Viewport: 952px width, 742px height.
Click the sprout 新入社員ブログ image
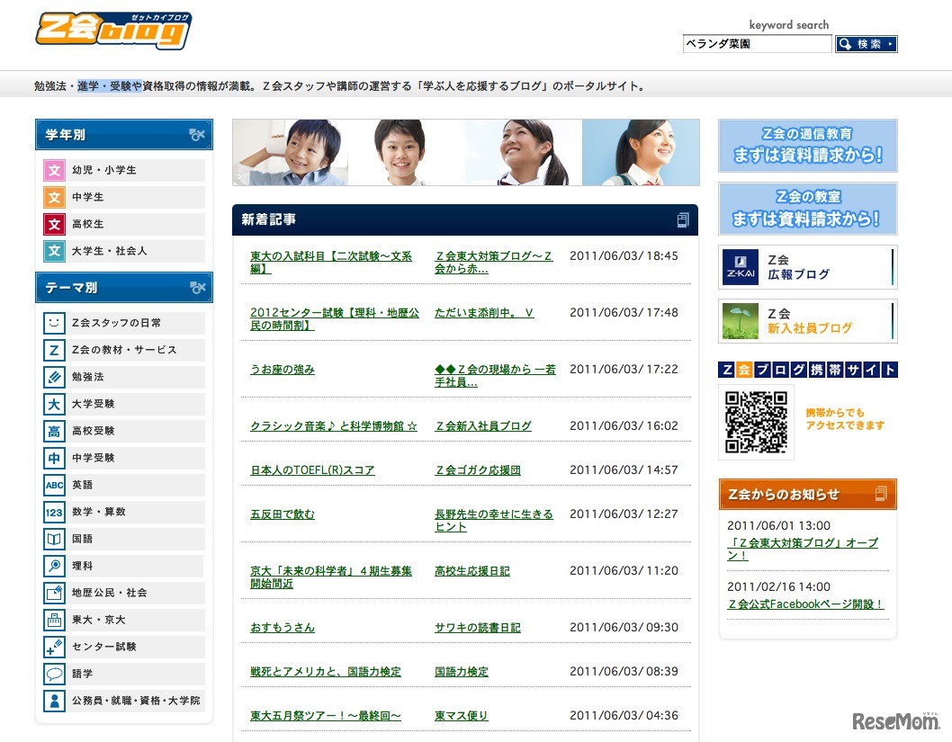pos(741,321)
